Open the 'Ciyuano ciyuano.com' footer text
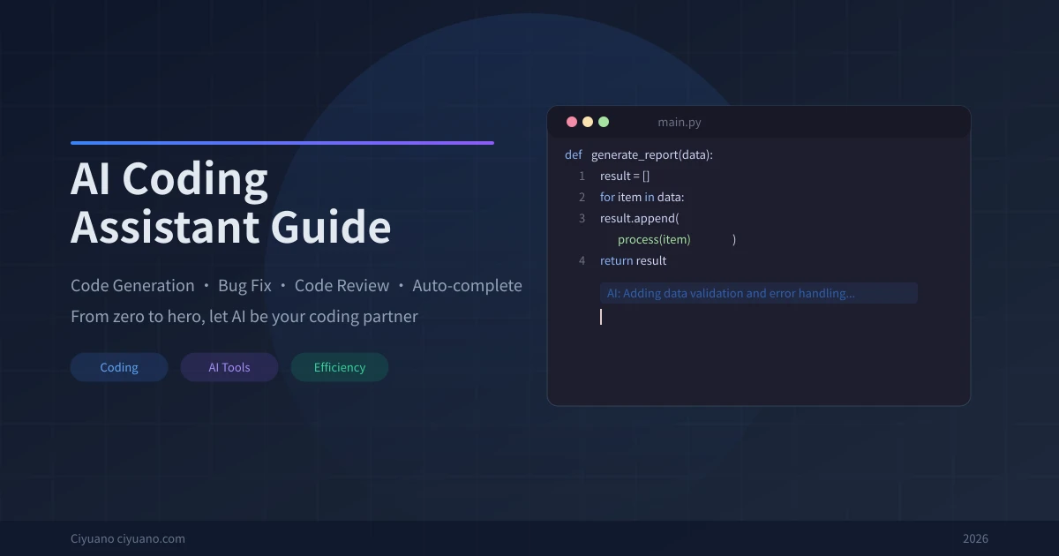Viewport: 1059px width, 556px height. coord(128,538)
